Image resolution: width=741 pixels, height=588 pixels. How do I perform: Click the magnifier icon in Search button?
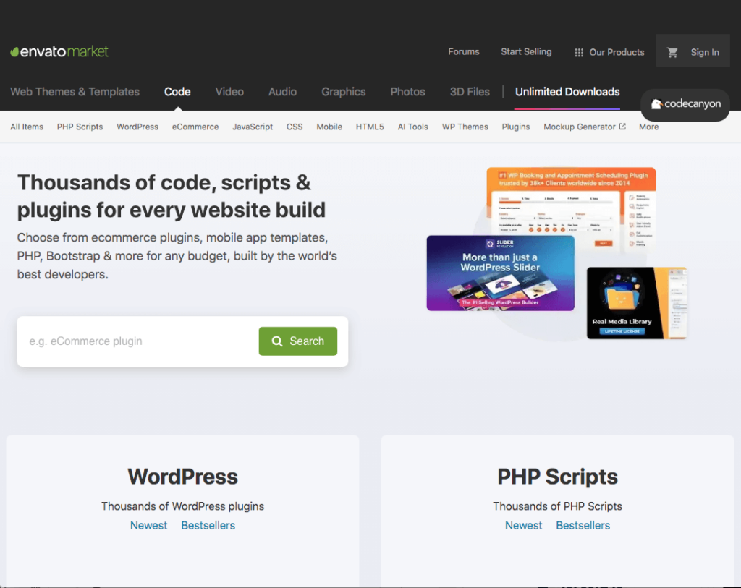pyautogui.click(x=277, y=341)
